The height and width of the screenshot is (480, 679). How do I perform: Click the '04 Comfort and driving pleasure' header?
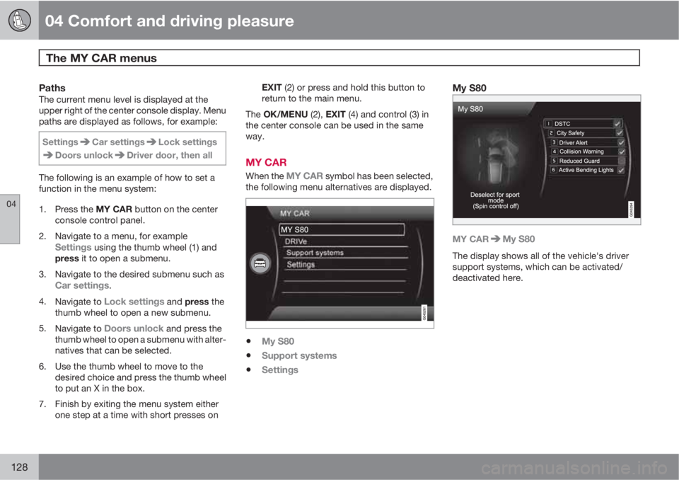[x=169, y=21]
